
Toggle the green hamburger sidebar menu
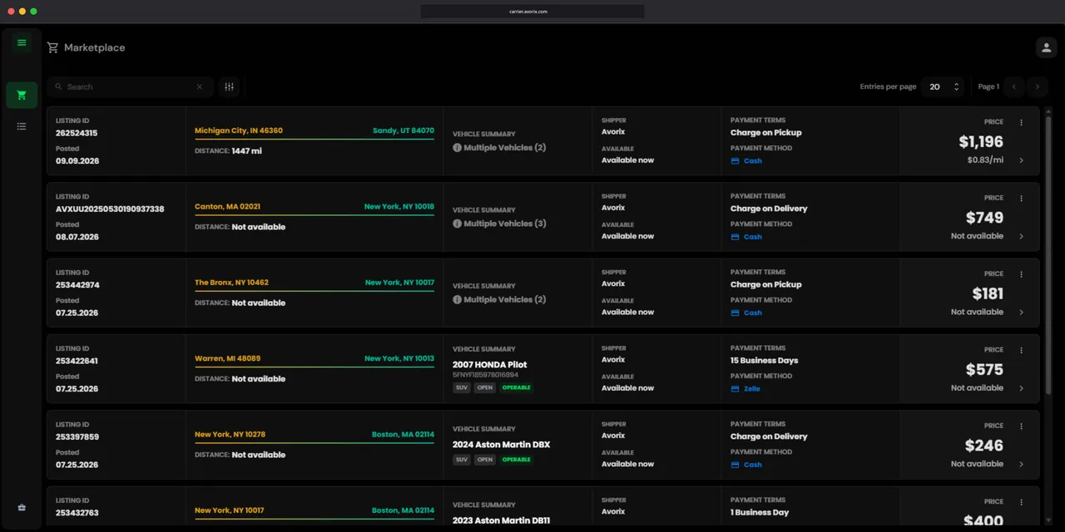click(x=22, y=42)
